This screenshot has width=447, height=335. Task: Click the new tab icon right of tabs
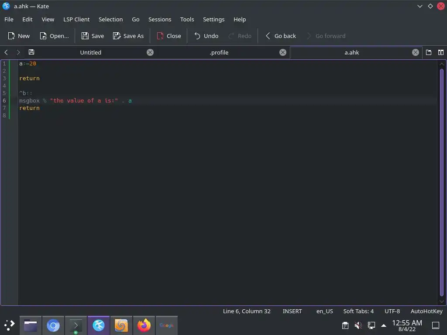coord(429,52)
